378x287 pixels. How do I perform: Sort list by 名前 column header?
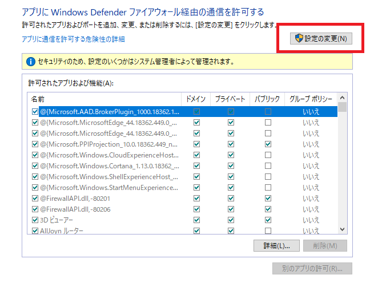104,99
